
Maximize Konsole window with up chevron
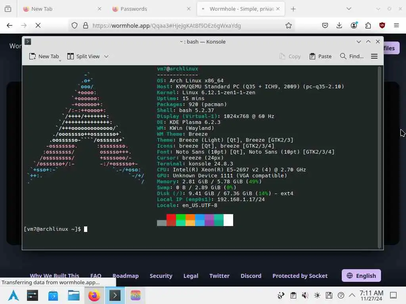pyautogui.click(x=368, y=42)
